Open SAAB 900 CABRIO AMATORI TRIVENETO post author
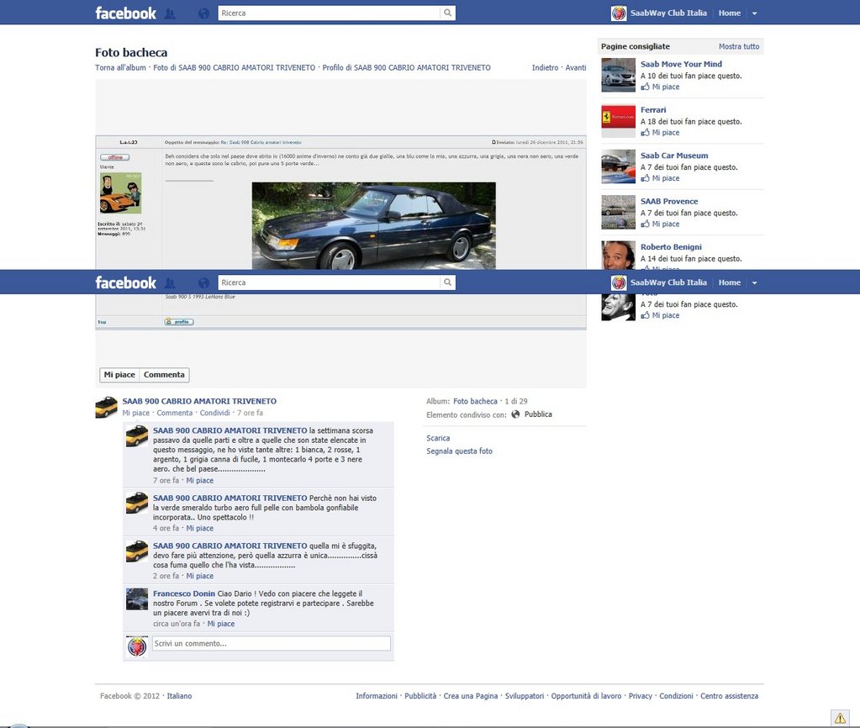Viewport: 860px width, 728px height. pos(199,401)
